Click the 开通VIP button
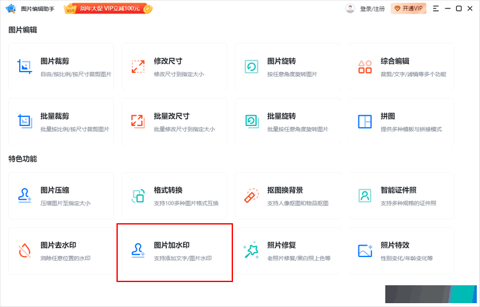Image resolution: width=480 pixels, height=307 pixels. point(408,8)
